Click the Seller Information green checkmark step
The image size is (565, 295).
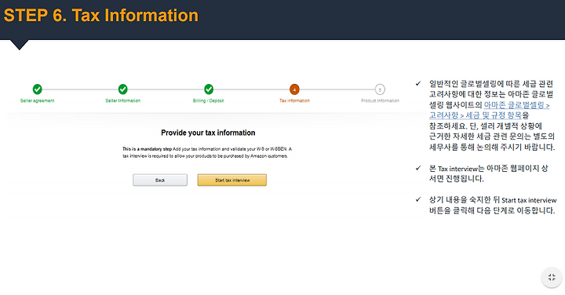[123, 89]
